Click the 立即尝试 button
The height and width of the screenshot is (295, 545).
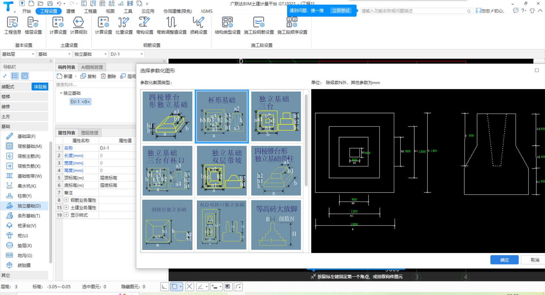click(341, 10)
